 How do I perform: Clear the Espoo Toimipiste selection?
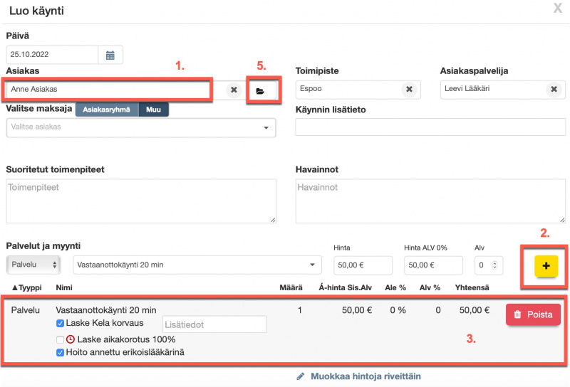coord(409,89)
